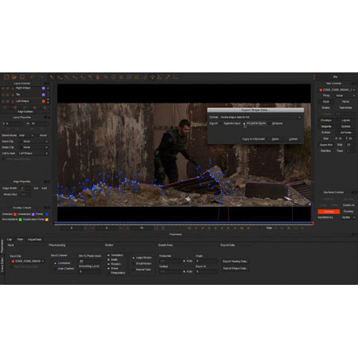Open the view clip dropdown in View Controls
The width and height of the screenshot is (358, 358).
[337, 90]
